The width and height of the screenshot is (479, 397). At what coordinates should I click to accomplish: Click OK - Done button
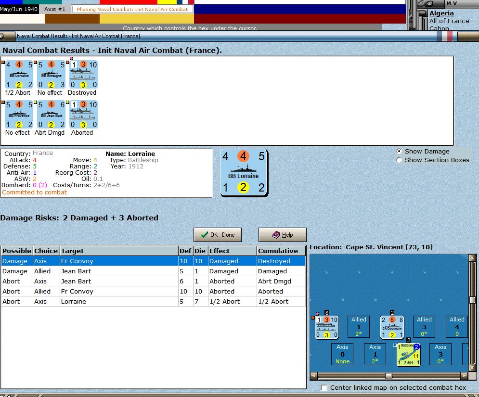coord(218,234)
